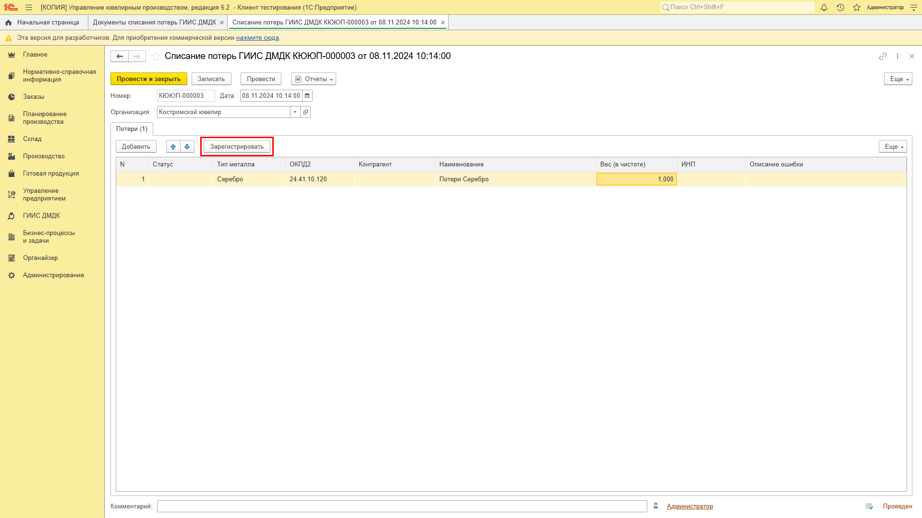Click Статус column header

pos(181,165)
